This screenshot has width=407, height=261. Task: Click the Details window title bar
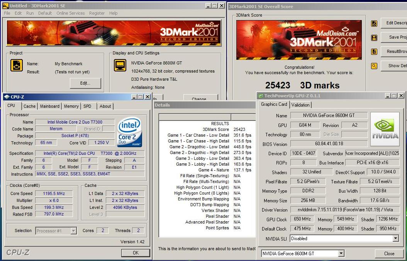point(205,105)
